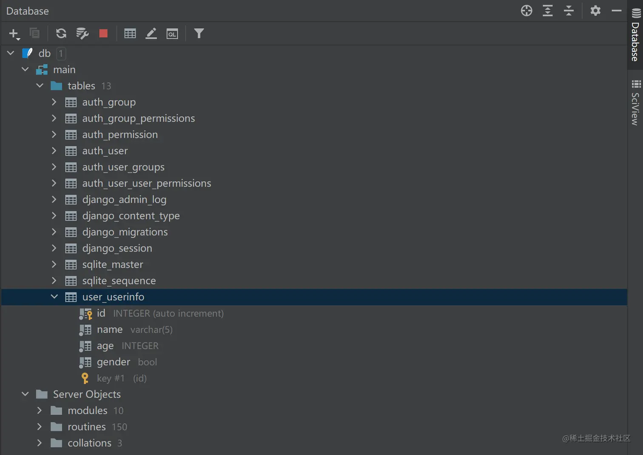Select the auth_permission table

(120, 134)
